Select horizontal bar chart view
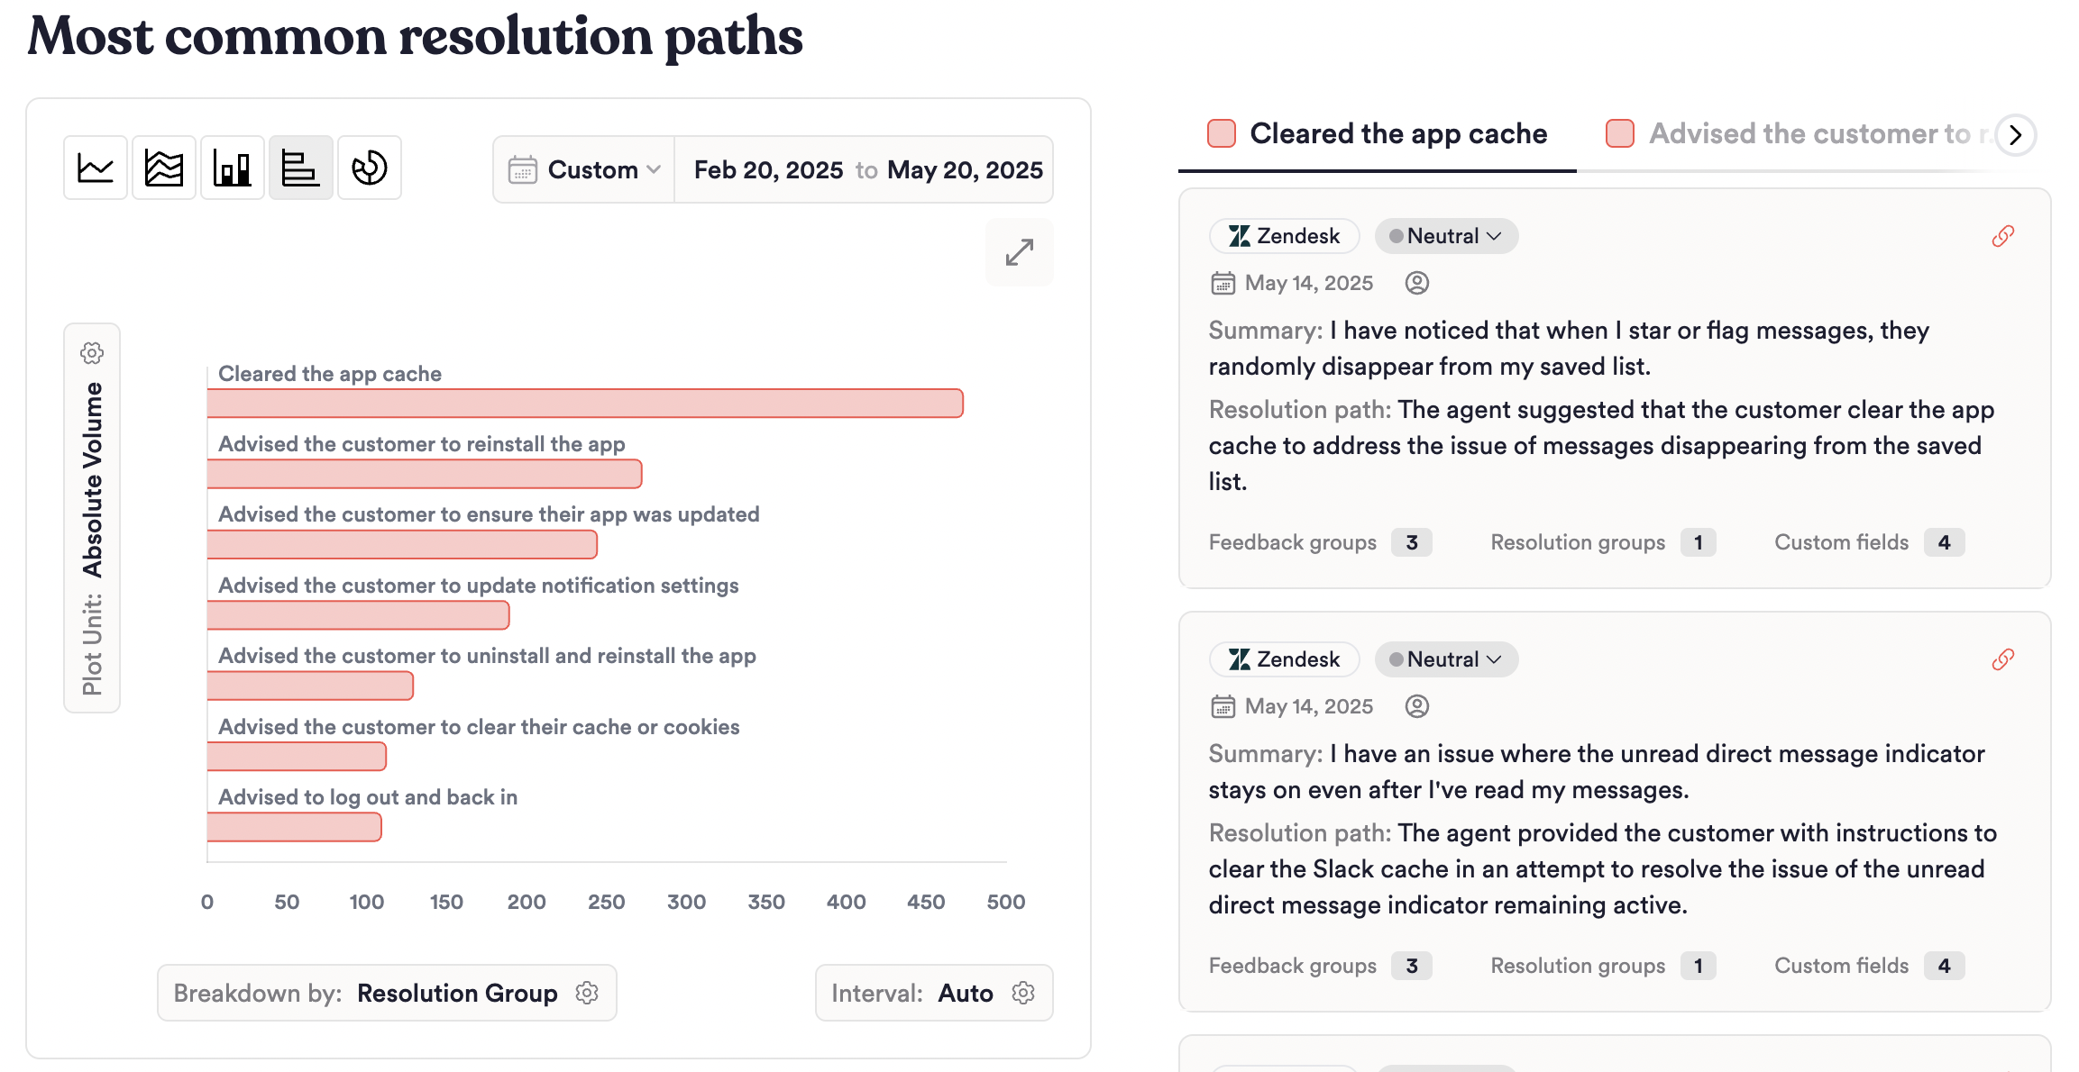Image resolution: width=2079 pixels, height=1072 pixels. point(300,168)
